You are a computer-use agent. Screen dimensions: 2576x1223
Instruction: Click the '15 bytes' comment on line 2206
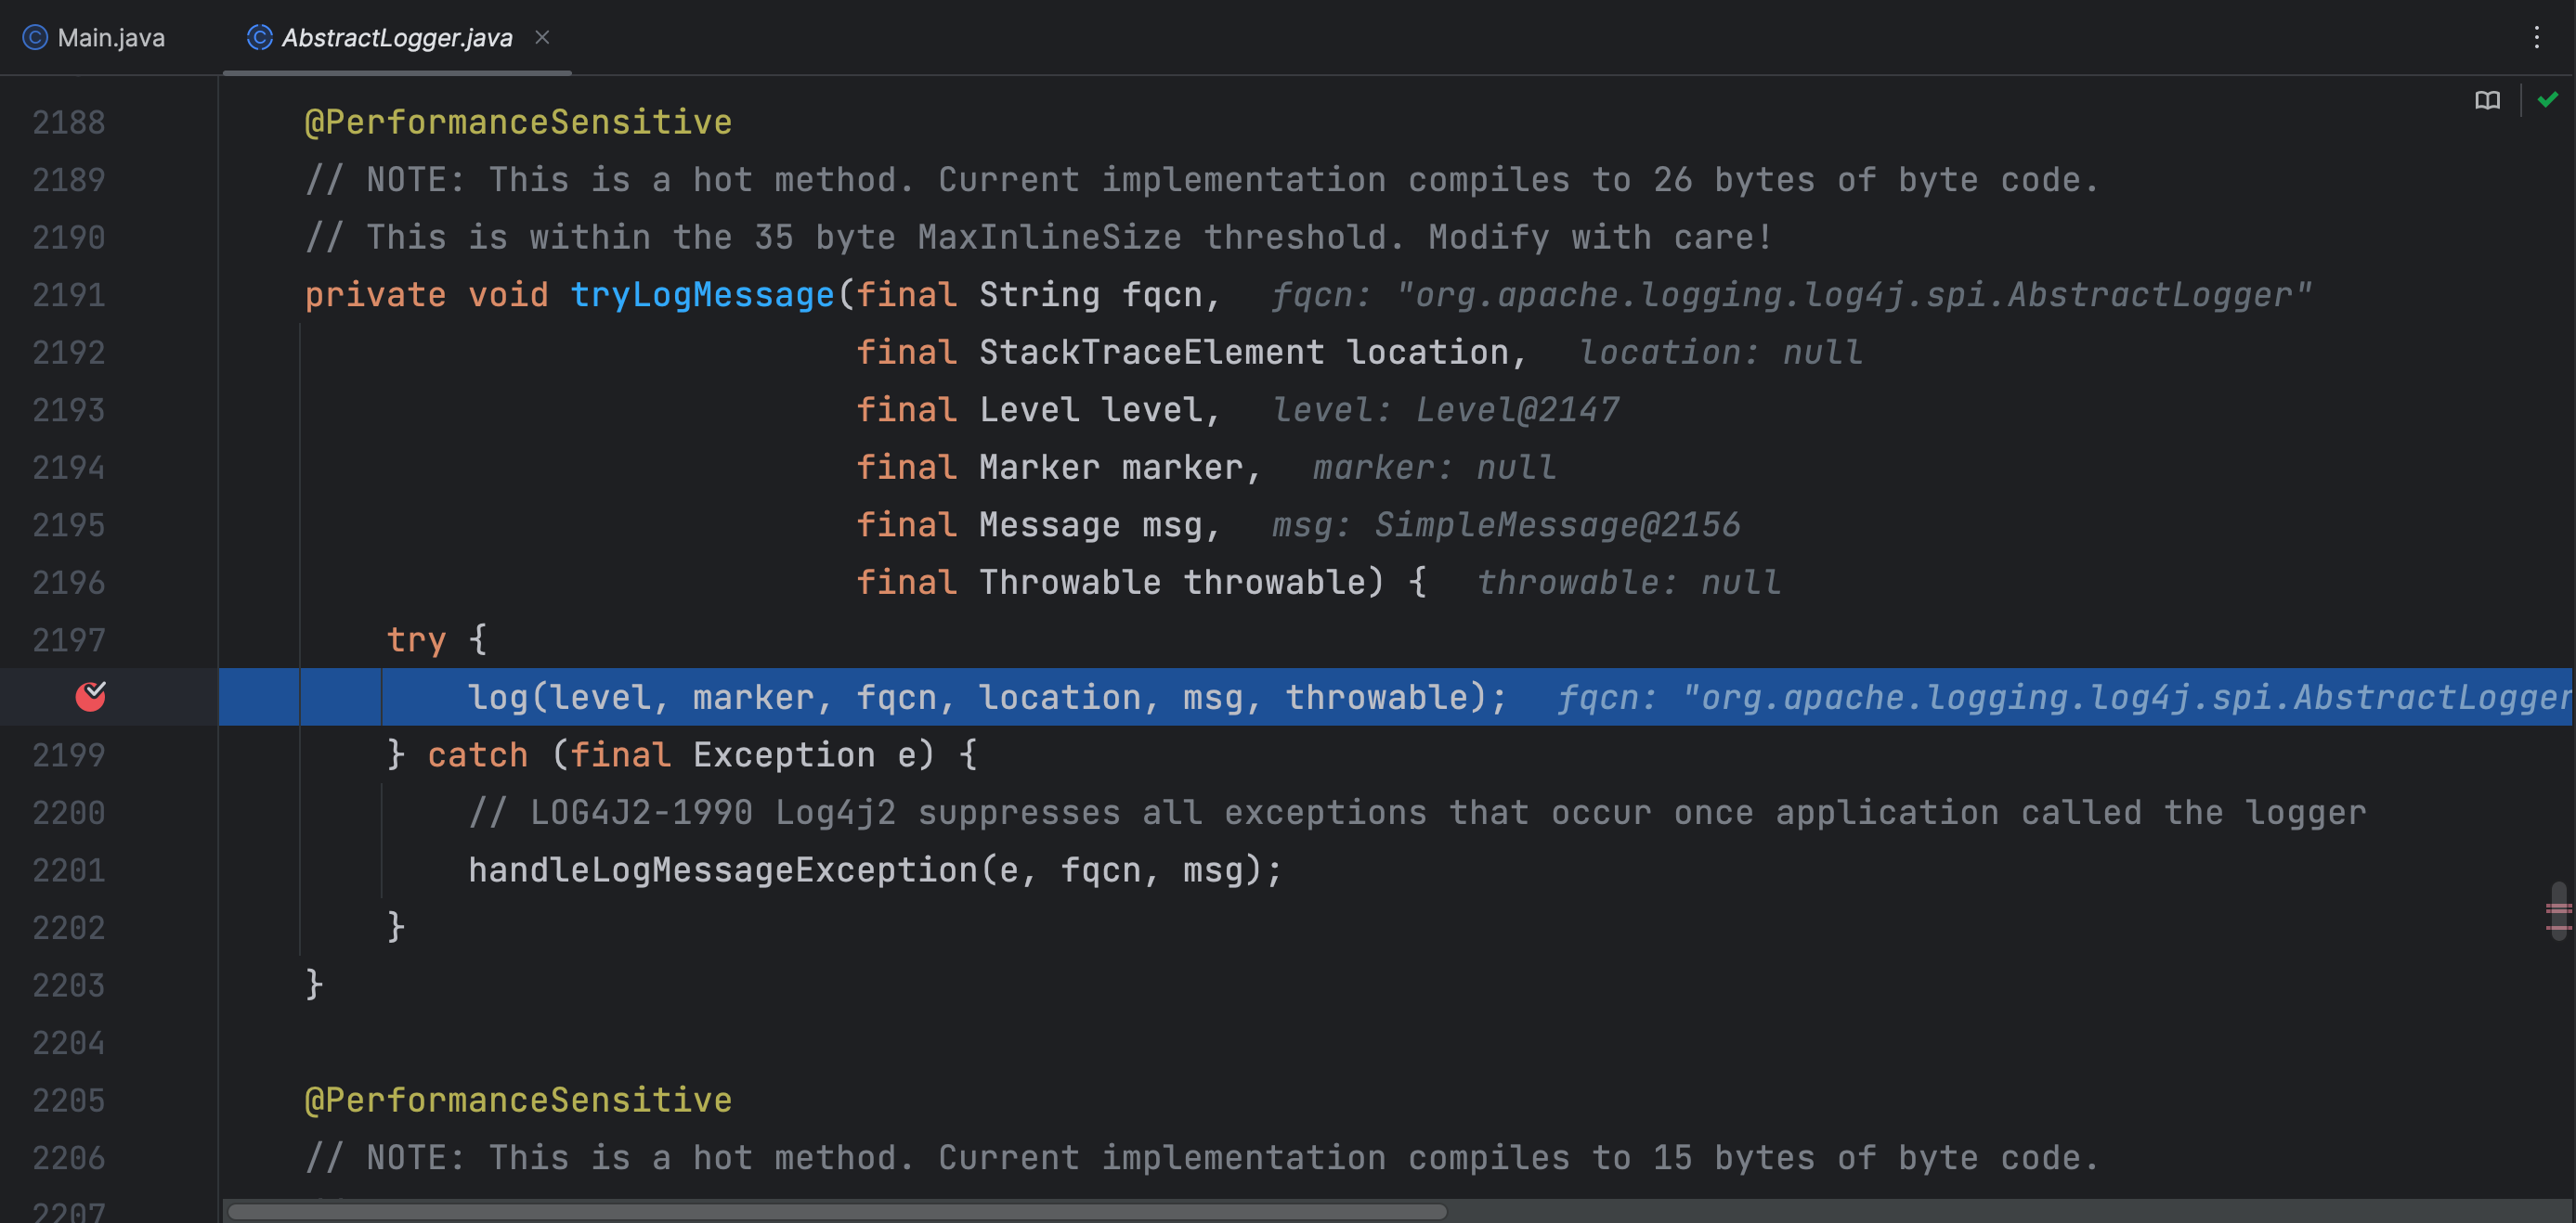[1201, 1157]
